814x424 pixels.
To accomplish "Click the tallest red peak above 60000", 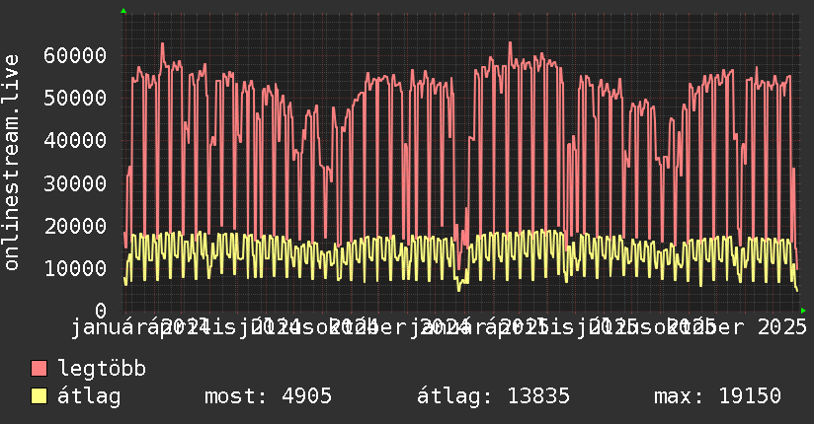I will (162, 44).
